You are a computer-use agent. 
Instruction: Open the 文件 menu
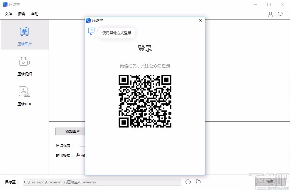(x=8, y=14)
